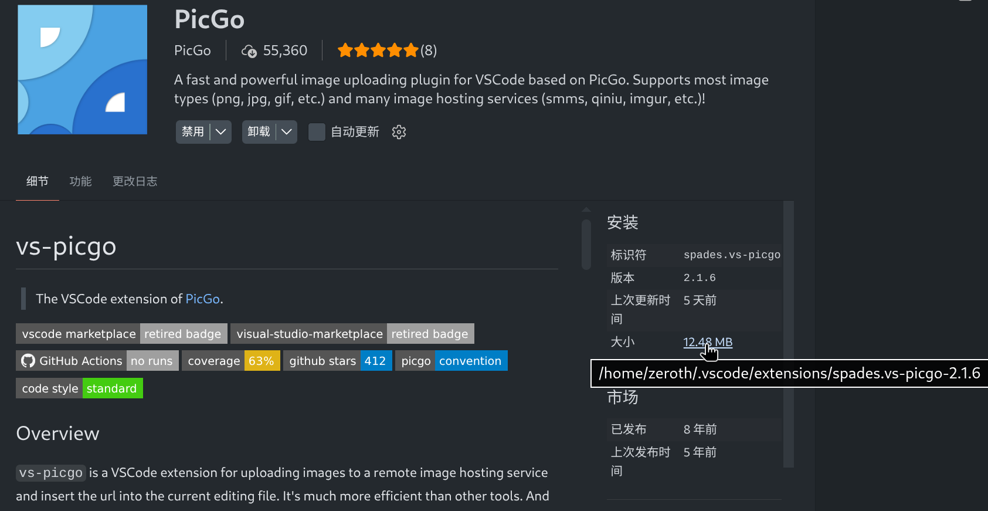This screenshot has width=988, height=511.
Task: Click the github stars 412 badge
Action: tap(337, 360)
